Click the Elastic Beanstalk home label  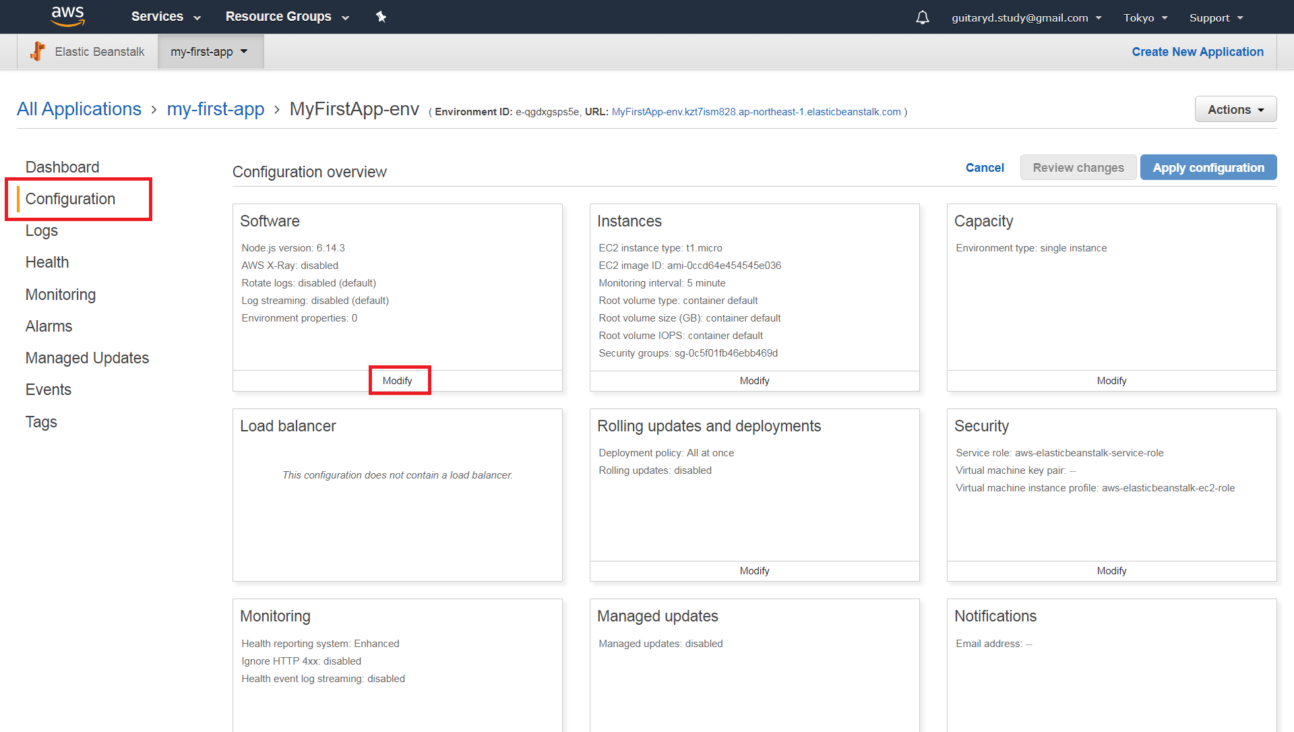(100, 52)
